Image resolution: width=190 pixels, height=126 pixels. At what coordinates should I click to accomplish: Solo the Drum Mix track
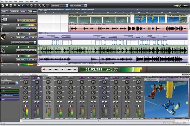point(23,51)
